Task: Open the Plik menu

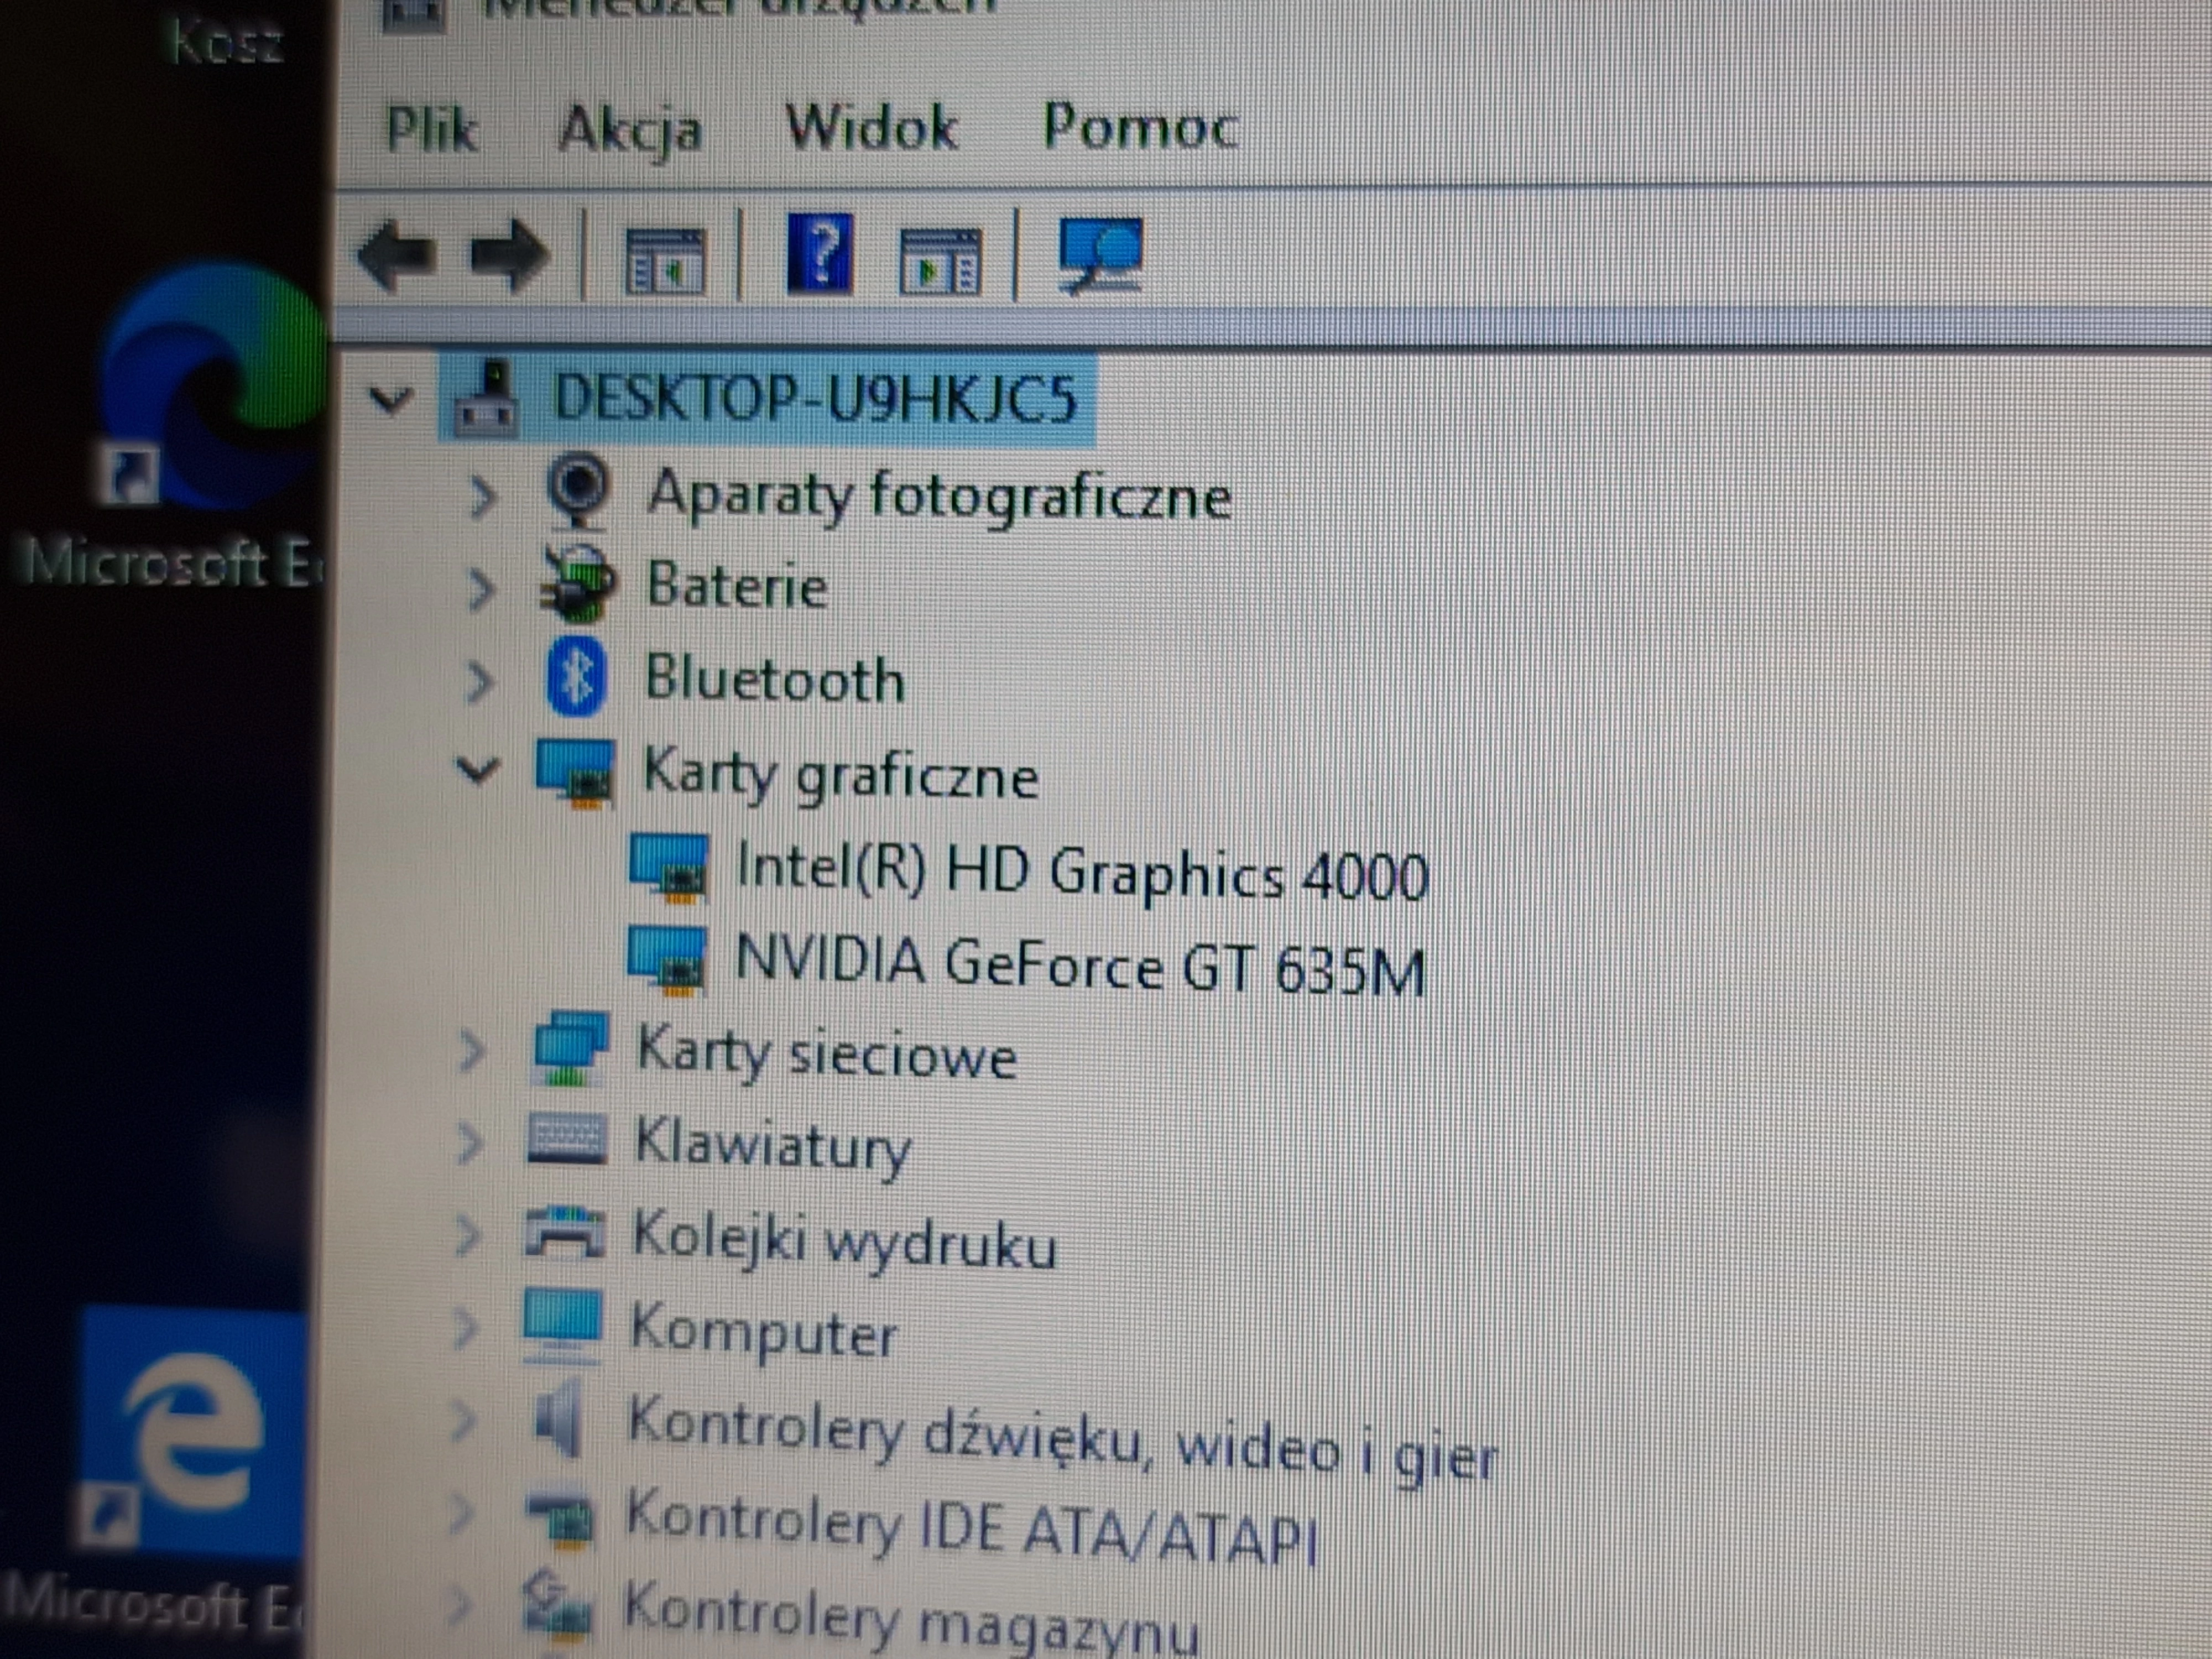Action: click(435, 128)
